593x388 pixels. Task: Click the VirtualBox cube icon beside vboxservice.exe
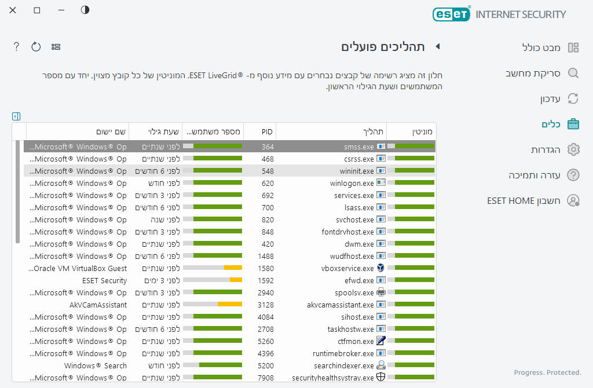(381, 268)
